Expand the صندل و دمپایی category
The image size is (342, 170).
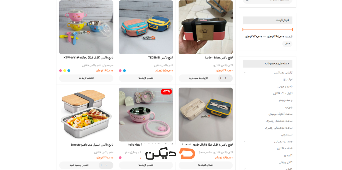click(x=245, y=142)
